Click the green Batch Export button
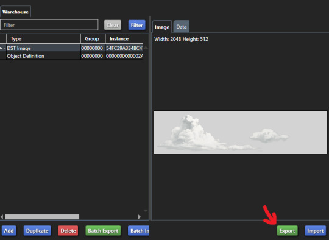The width and height of the screenshot is (329, 240). [103, 231]
